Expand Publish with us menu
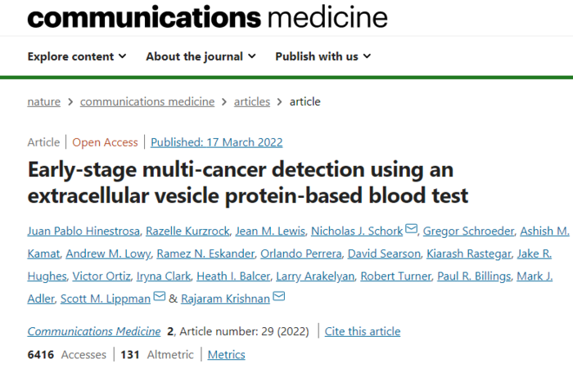 [x=323, y=56]
